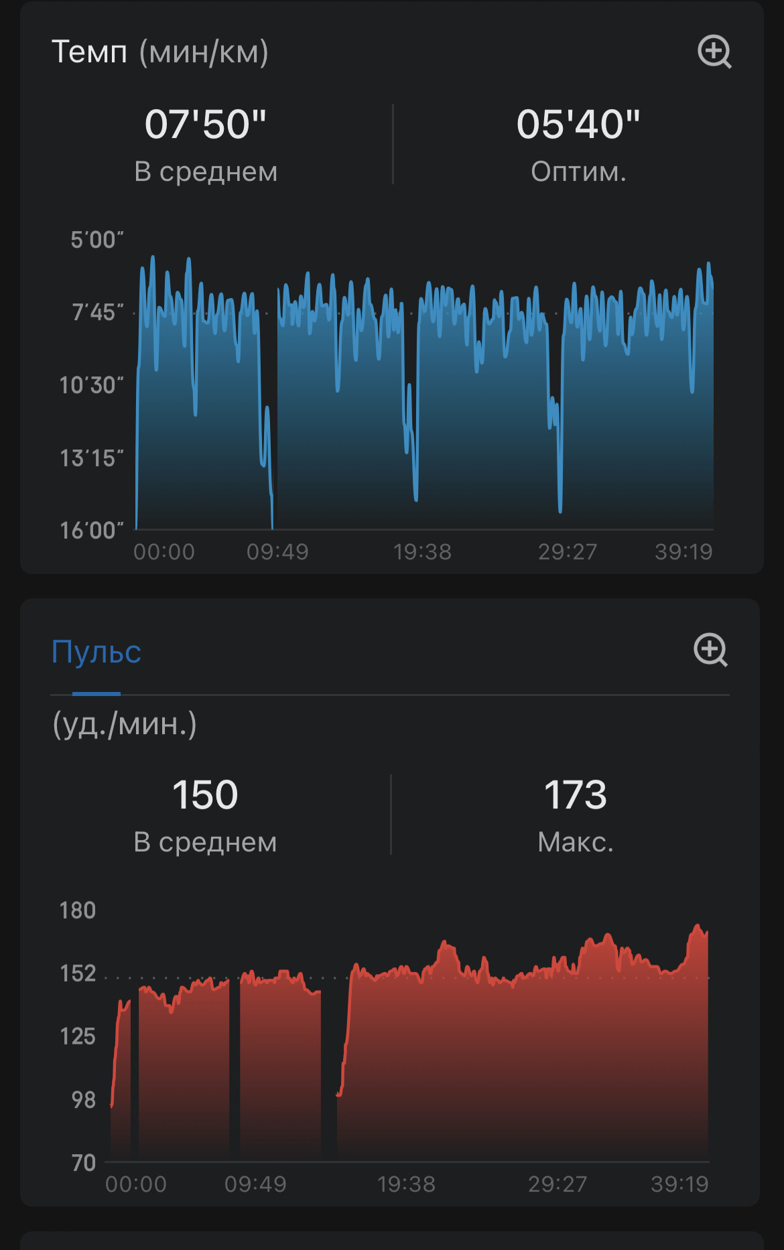This screenshot has height=1250, width=784.
Task: Tap the maximum heart rate value 173
Action: (576, 795)
